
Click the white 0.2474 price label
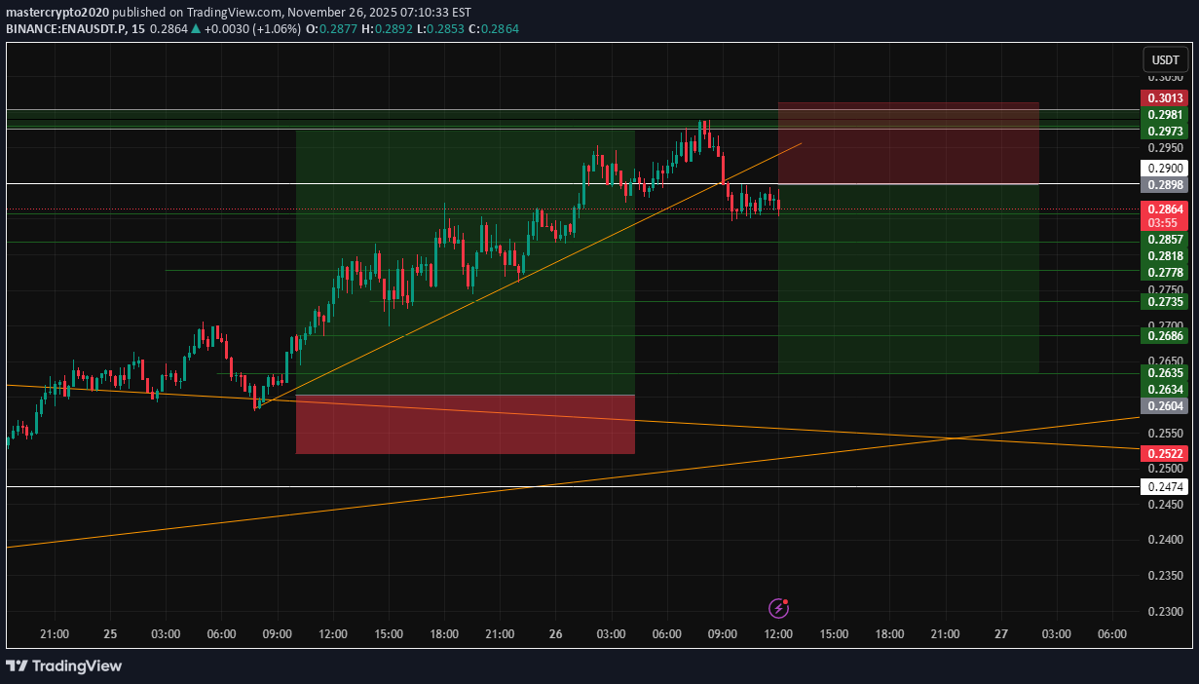1165,485
